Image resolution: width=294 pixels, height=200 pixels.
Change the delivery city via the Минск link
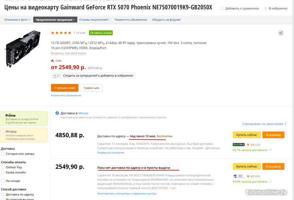(x=83, y=113)
